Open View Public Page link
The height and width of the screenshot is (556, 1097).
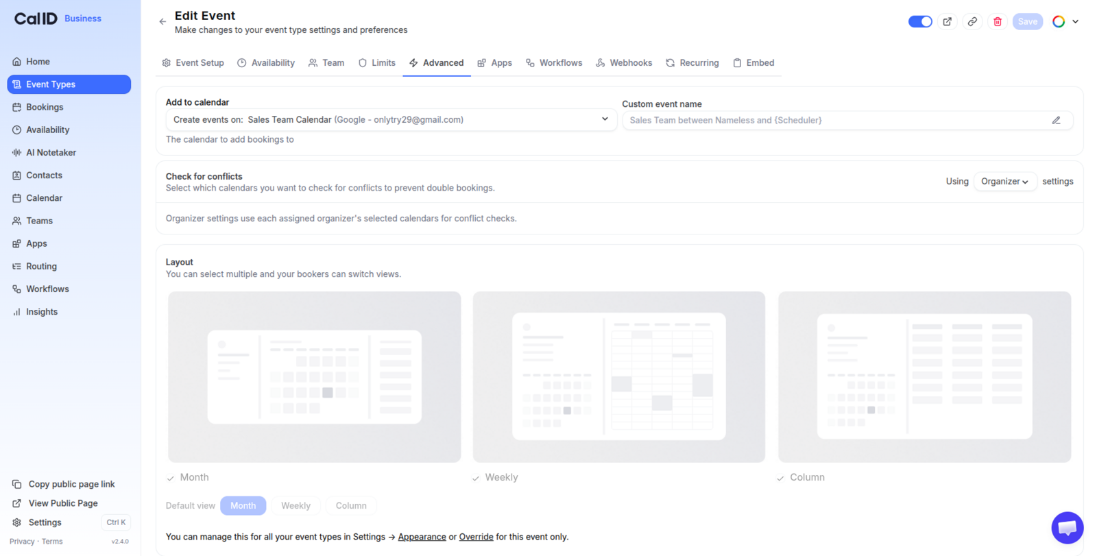point(55,503)
